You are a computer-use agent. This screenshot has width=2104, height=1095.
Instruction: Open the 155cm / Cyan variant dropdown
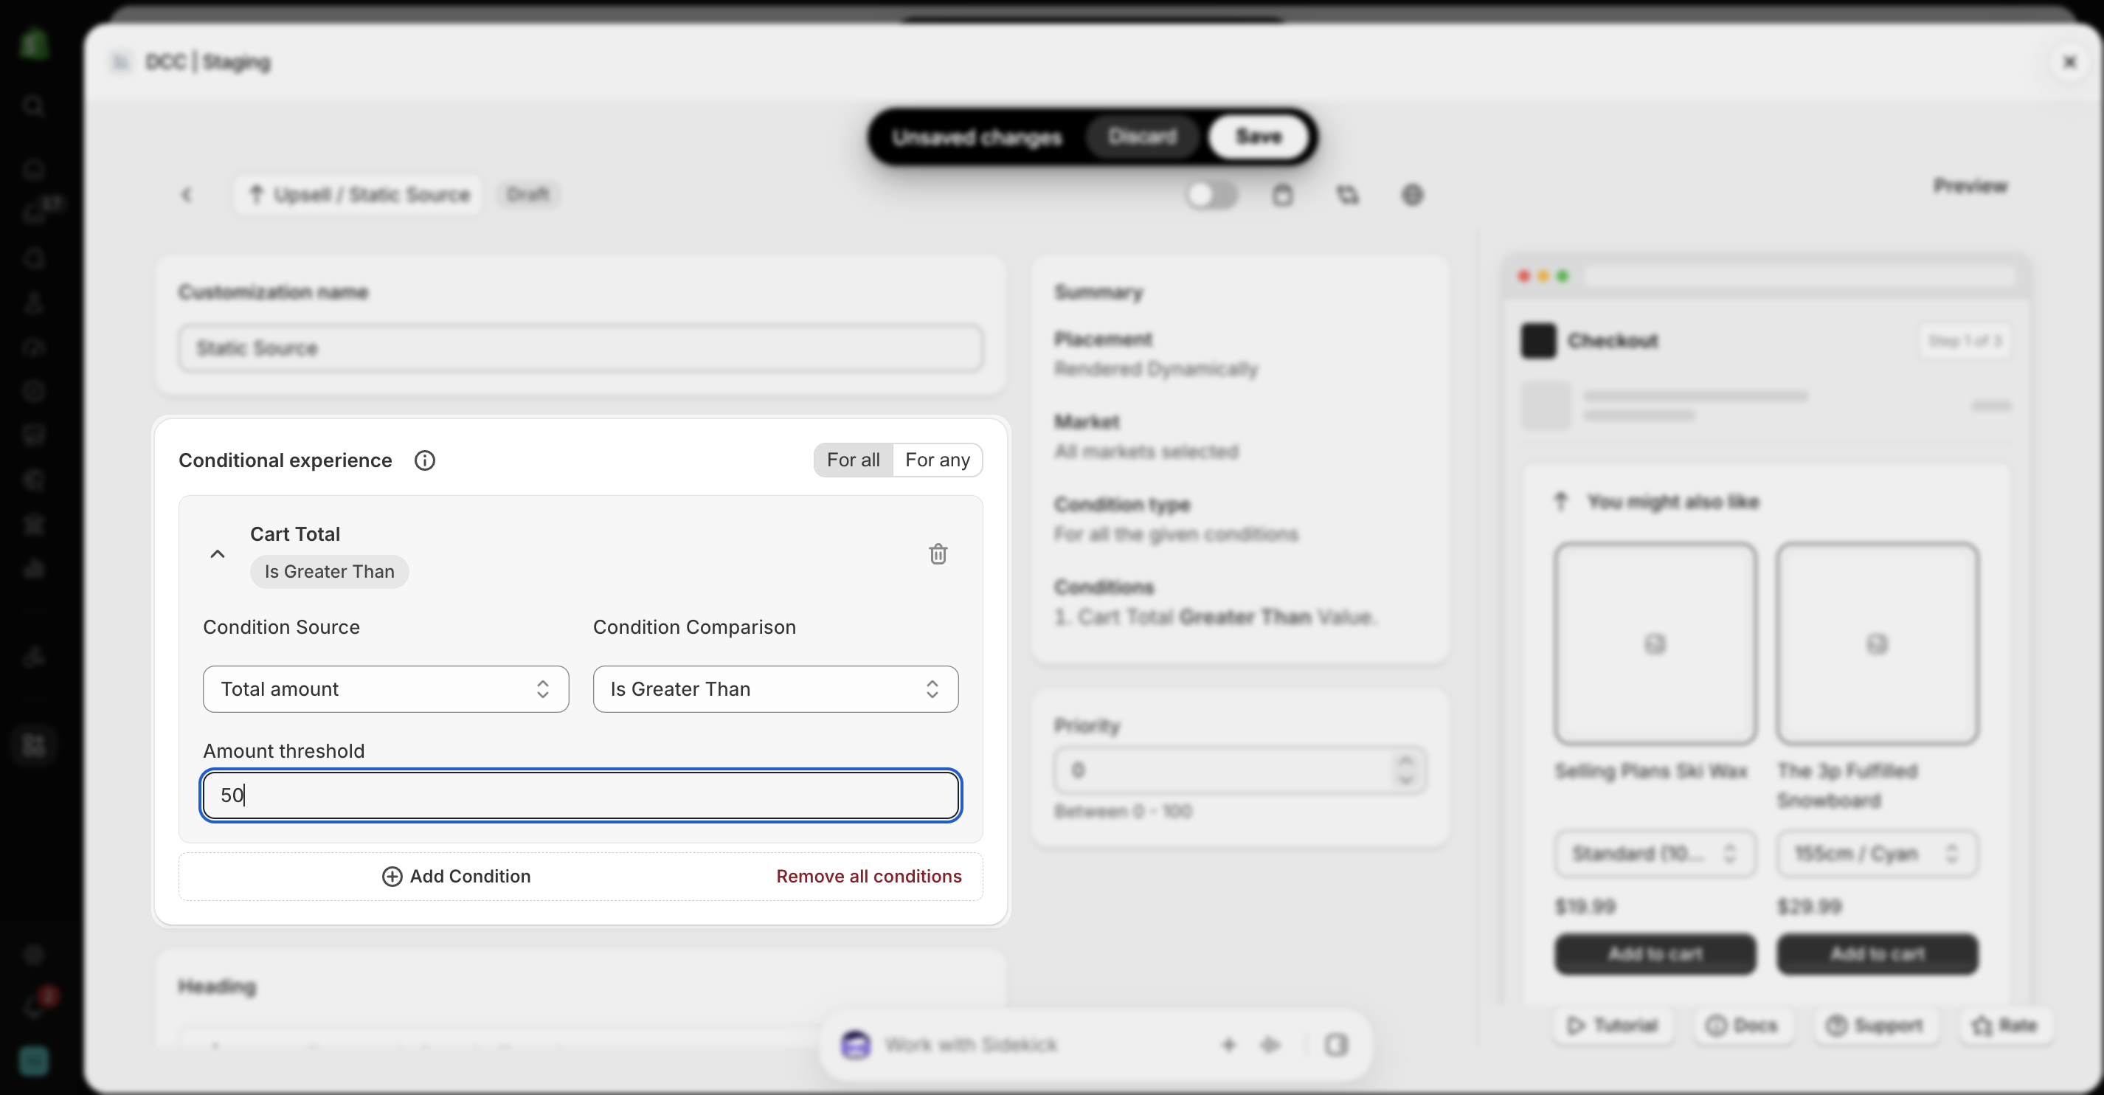[x=1877, y=854]
